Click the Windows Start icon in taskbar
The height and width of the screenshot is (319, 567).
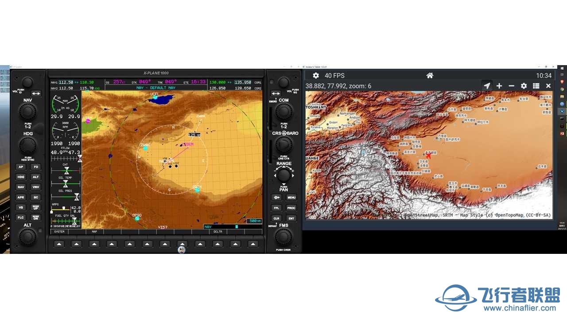tap(562, 68)
